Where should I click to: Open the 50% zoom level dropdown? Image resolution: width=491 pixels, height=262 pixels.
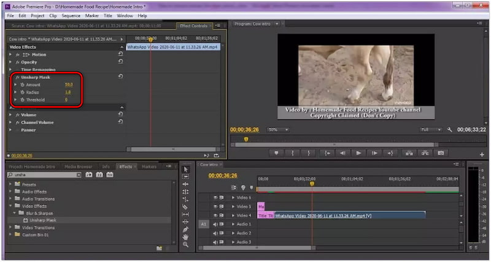(279, 130)
